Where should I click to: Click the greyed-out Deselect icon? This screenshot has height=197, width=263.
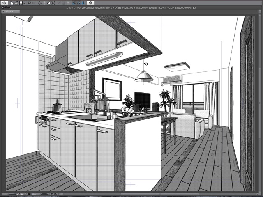(x=59, y=3)
